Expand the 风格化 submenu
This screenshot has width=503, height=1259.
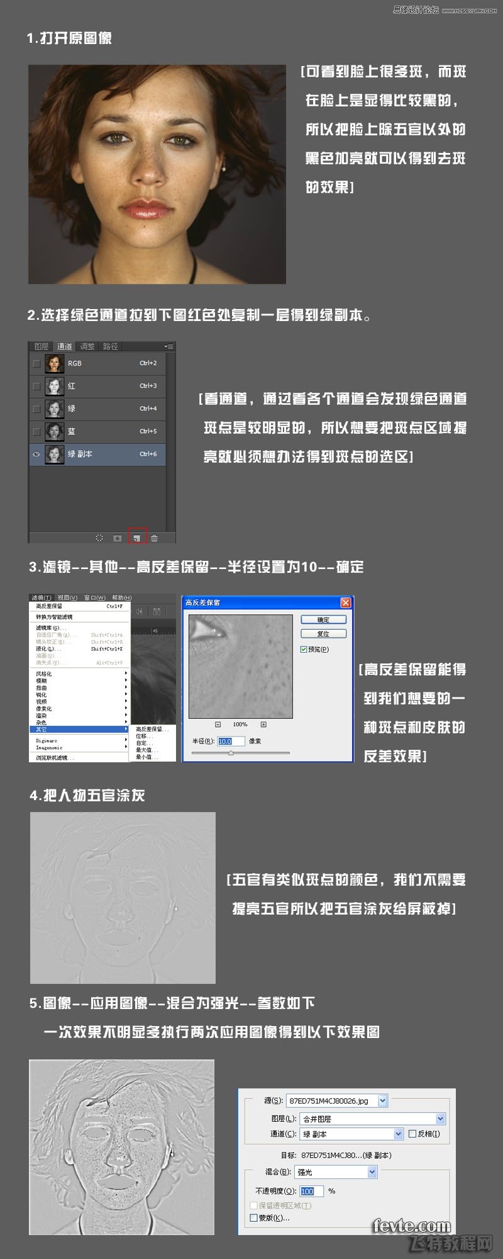[79, 674]
